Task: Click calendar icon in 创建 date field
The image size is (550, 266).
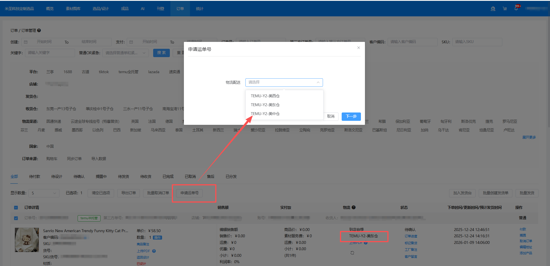Action: (26, 42)
